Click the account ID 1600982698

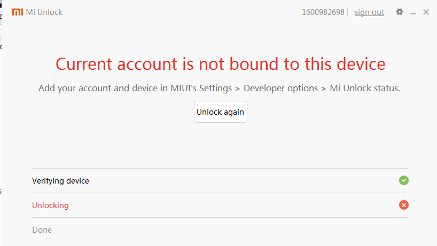click(323, 12)
